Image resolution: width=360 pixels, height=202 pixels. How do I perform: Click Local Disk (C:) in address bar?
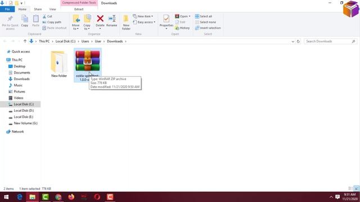point(65,41)
